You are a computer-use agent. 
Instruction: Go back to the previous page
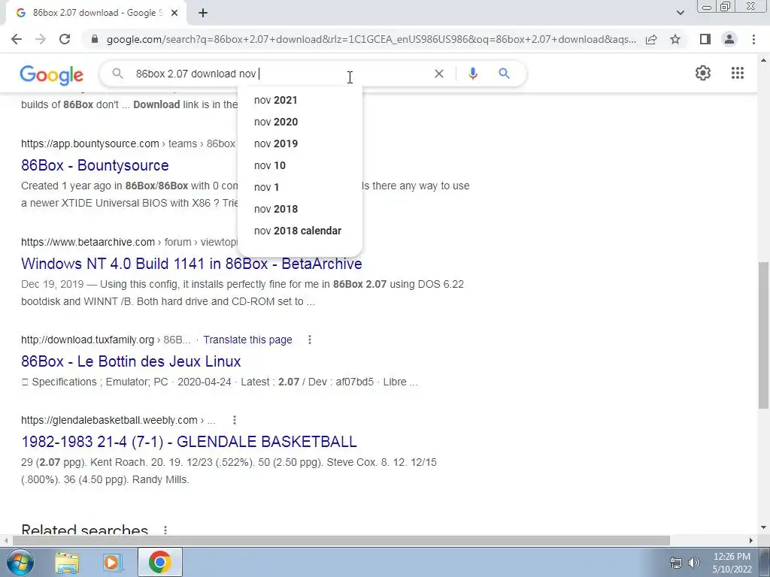17,39
